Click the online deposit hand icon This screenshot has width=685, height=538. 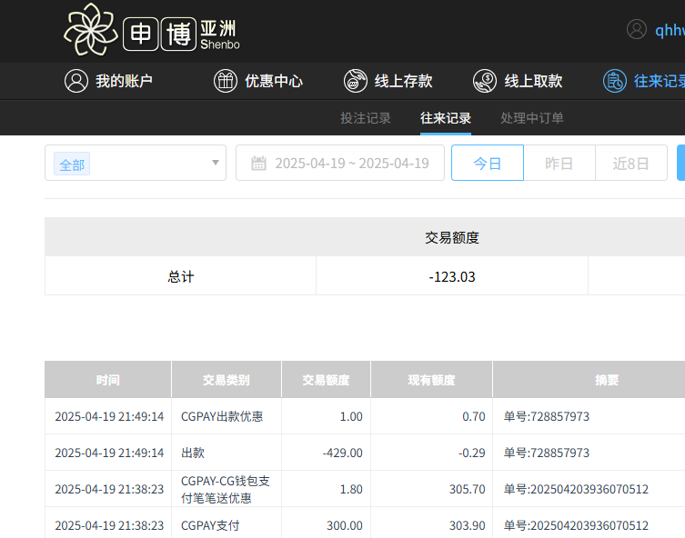[356, 81]
